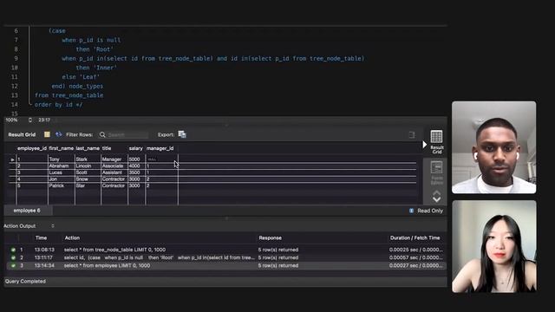
Task: Click the green success icon for action 1
Action: coord(13,250)
